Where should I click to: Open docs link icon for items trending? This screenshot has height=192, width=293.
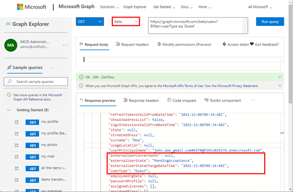pos(17,180)
